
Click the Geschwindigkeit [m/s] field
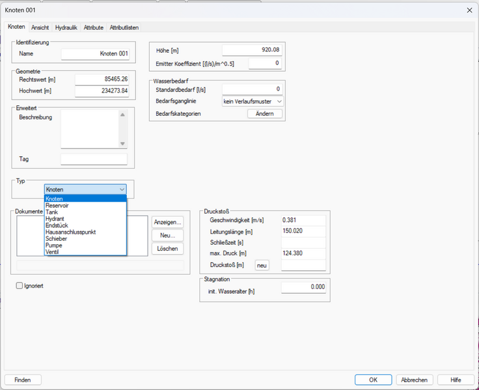[x=303, y=220]
